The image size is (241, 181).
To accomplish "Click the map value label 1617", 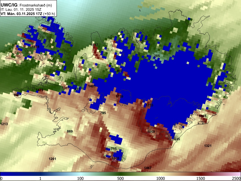I will pyautogui.click(x=94, y=45).
